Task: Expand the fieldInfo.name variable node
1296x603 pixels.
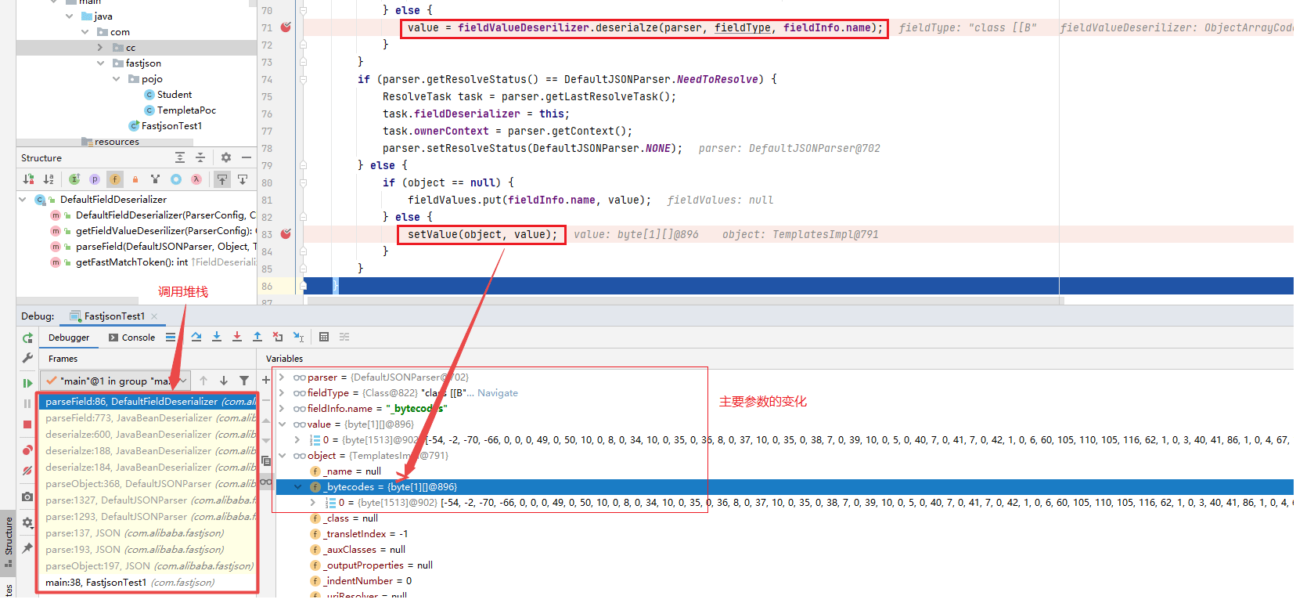Action: [282, 409]
